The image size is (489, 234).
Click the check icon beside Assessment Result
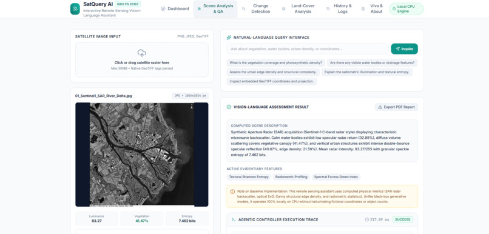(229, 107)
